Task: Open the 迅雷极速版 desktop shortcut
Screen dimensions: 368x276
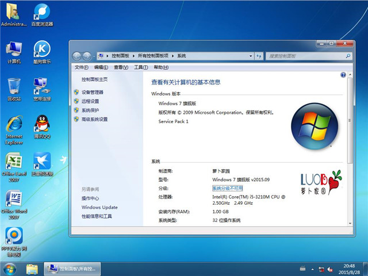Action: point(42,164)
